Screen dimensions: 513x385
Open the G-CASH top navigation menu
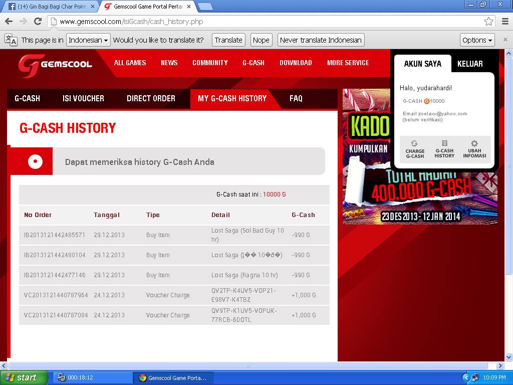click(x=253, y=63)
